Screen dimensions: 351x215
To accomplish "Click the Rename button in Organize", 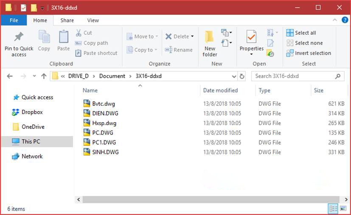I will pyautogui.click(x=179, y=50).
